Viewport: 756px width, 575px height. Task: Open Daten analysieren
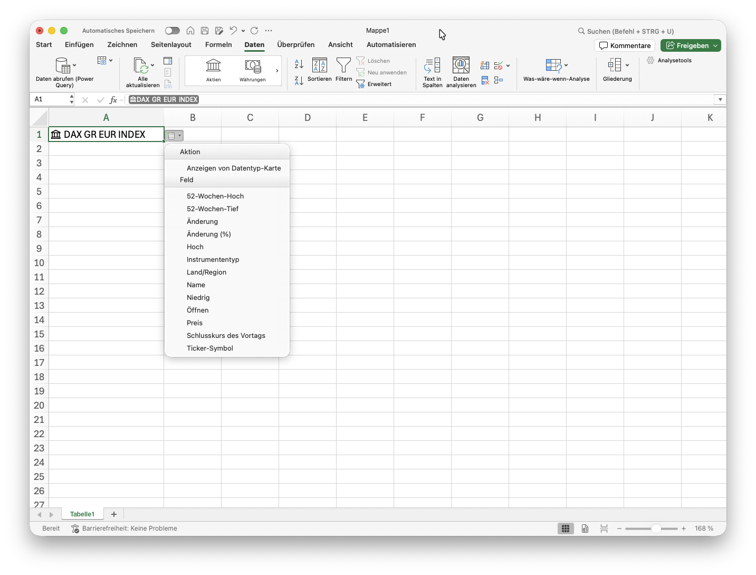[461, 72]
